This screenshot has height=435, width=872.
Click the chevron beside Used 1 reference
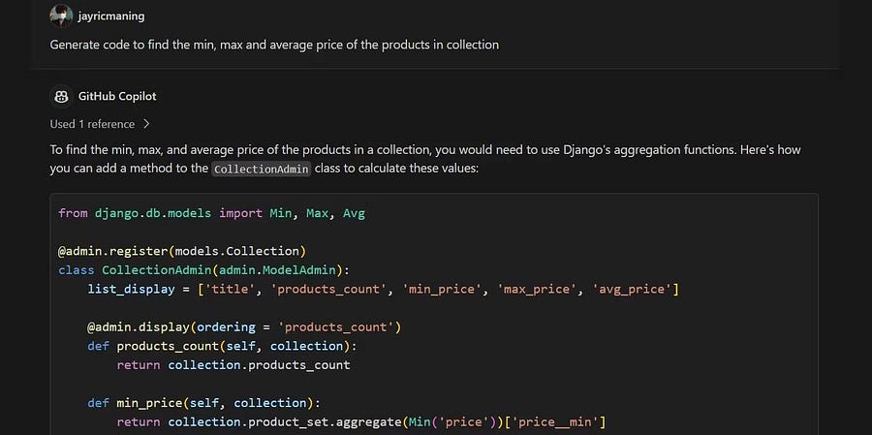pos(146,124)
